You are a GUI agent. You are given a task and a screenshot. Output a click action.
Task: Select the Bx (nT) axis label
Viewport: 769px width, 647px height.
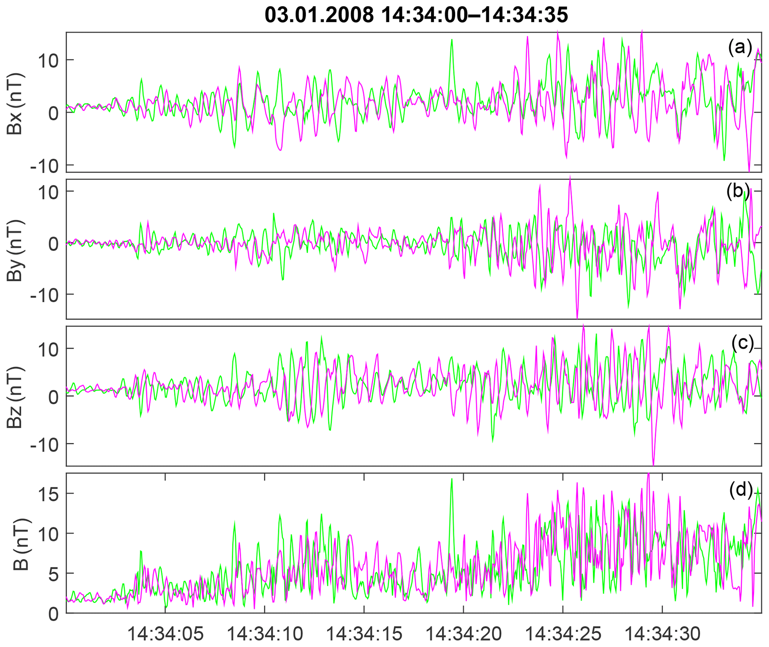(15, 104)
